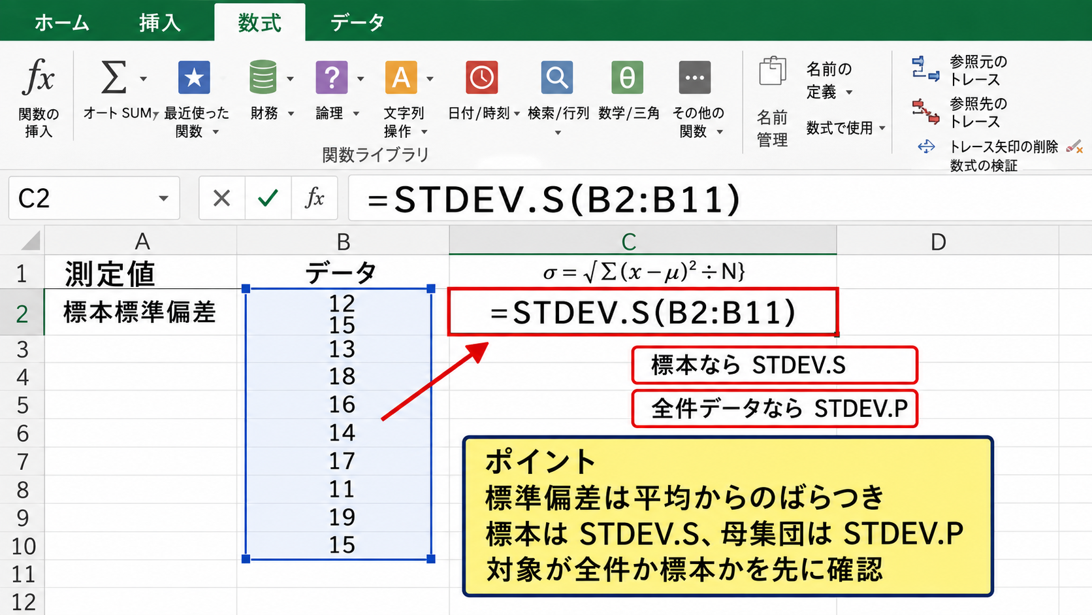Screen dimensions: 1092x615
Task: Click data cell with value 19
Action: 342,518
